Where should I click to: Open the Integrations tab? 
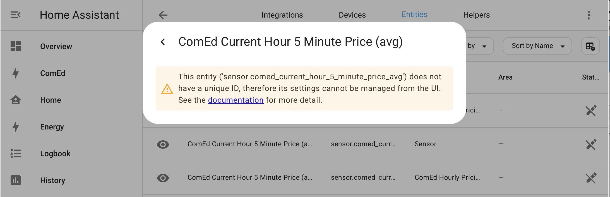282,15
